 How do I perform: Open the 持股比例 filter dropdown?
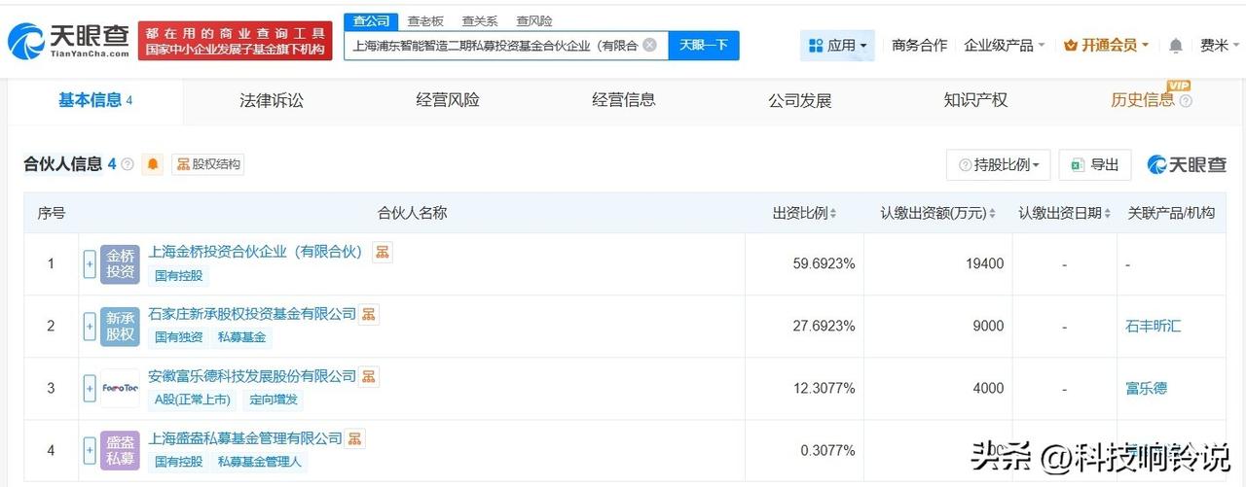998,164
